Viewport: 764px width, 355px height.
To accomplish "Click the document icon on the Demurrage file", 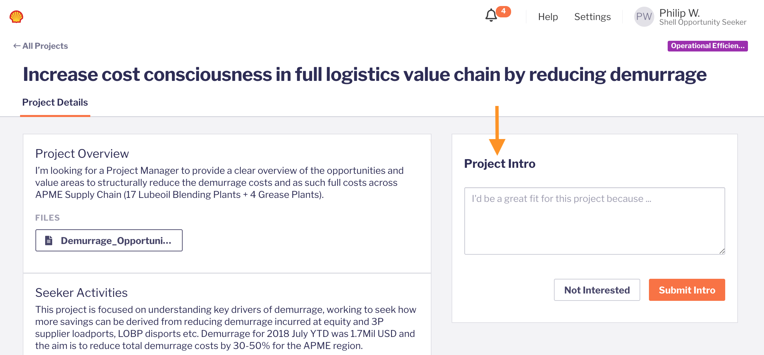I will coord(49,240).
